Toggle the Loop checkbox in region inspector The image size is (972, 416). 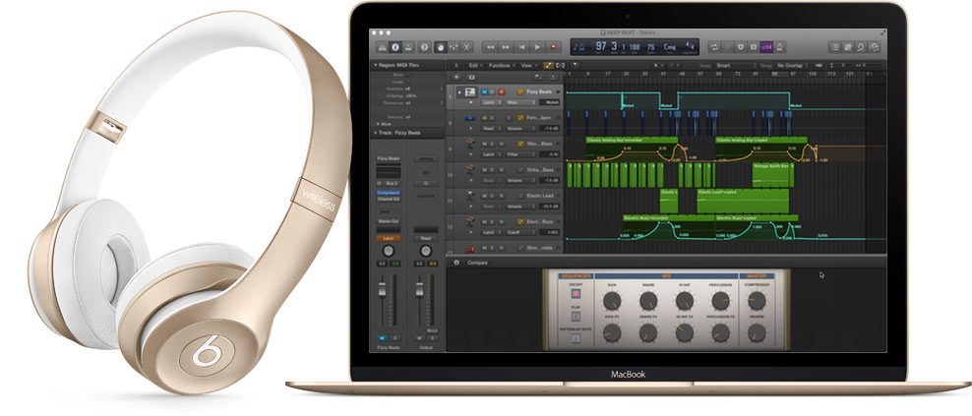point(409,82)
